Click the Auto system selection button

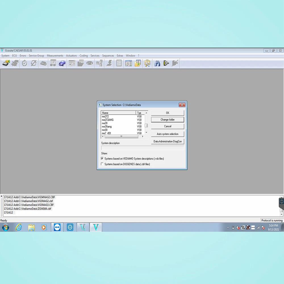(168, 134)
